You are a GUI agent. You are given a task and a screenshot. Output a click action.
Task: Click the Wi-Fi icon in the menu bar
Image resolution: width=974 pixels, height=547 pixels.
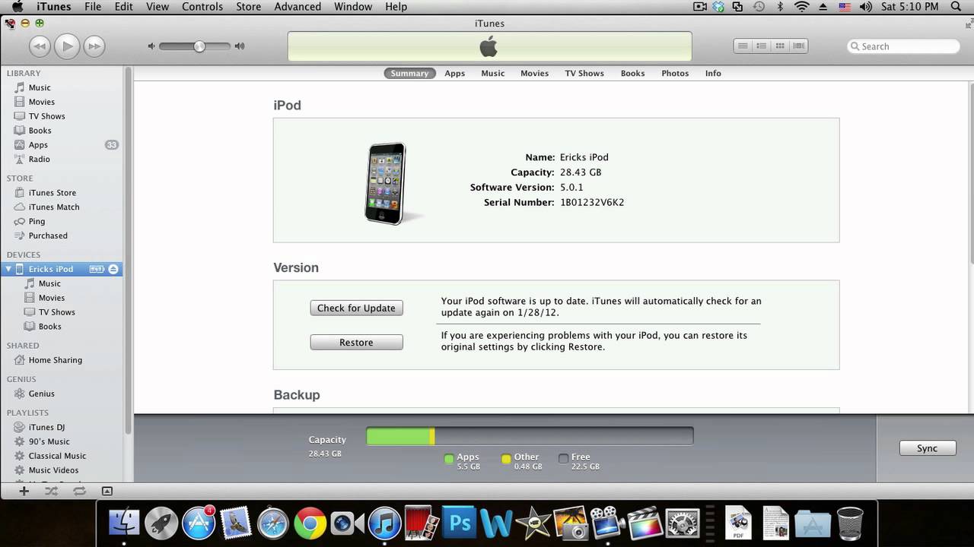click(801, 7)
